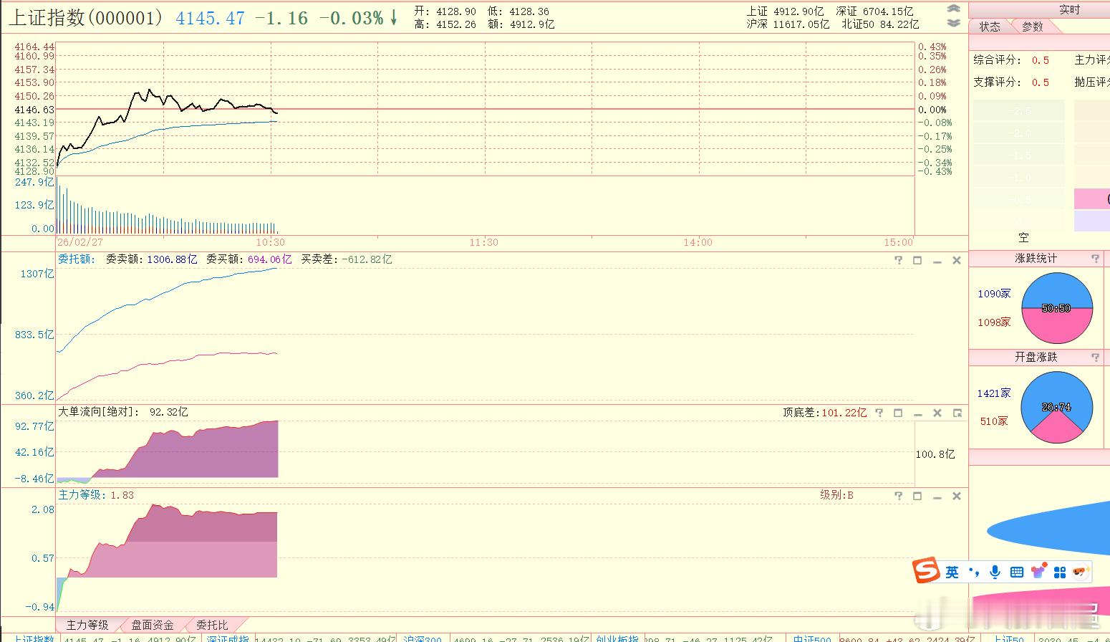The image size is (1110, 642).
Task: Maximize the 主力等级 panel
Action: click(x=917, y=496)
